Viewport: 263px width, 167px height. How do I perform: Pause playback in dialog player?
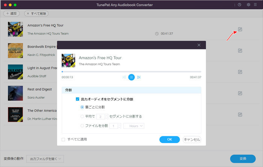[x=131, y=77]
